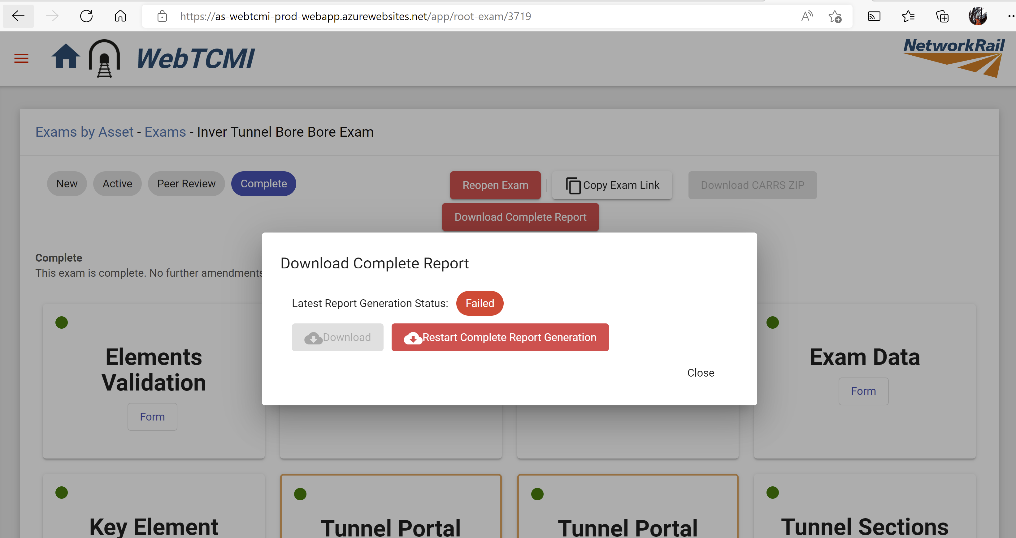Viewport: 1016px width, 538px height.
Task: Click the Copy Exam Link button
Action: [x=612, y=185]
